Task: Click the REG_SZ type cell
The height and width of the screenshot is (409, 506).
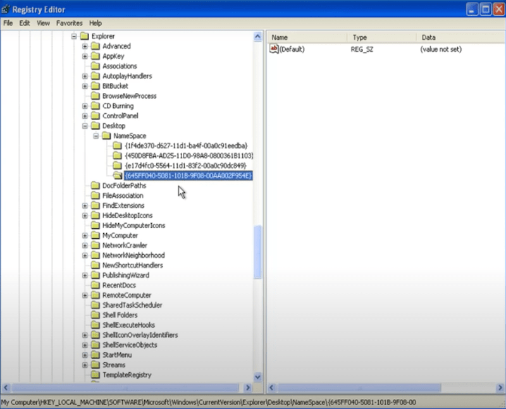Action: tap(362, 49)
